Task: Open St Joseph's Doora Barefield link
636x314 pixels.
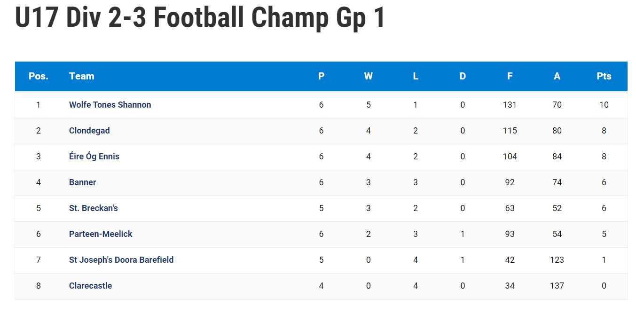Action: (x=121, y=260)
